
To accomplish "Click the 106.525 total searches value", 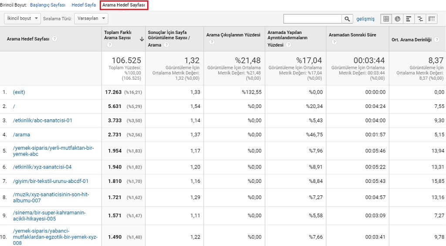I will (x=126, y=60).
